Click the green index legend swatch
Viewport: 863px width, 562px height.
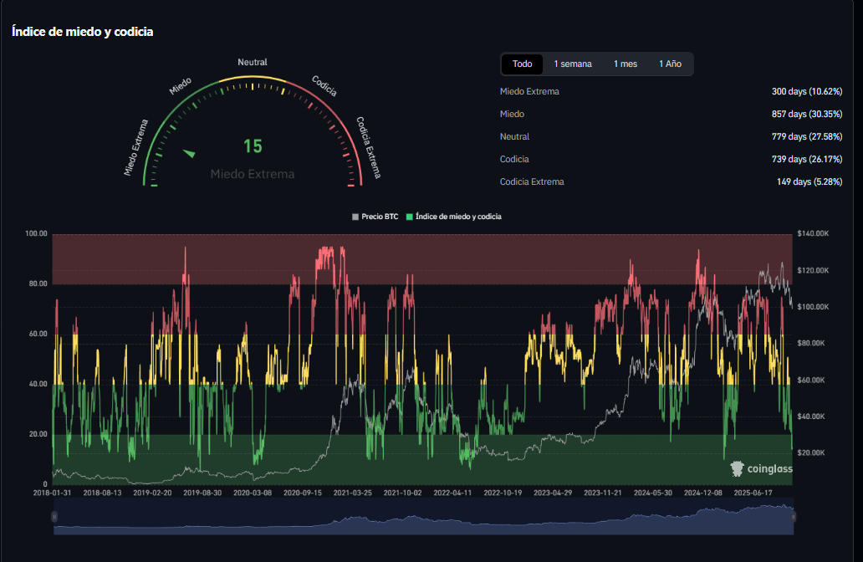[409, 217]
